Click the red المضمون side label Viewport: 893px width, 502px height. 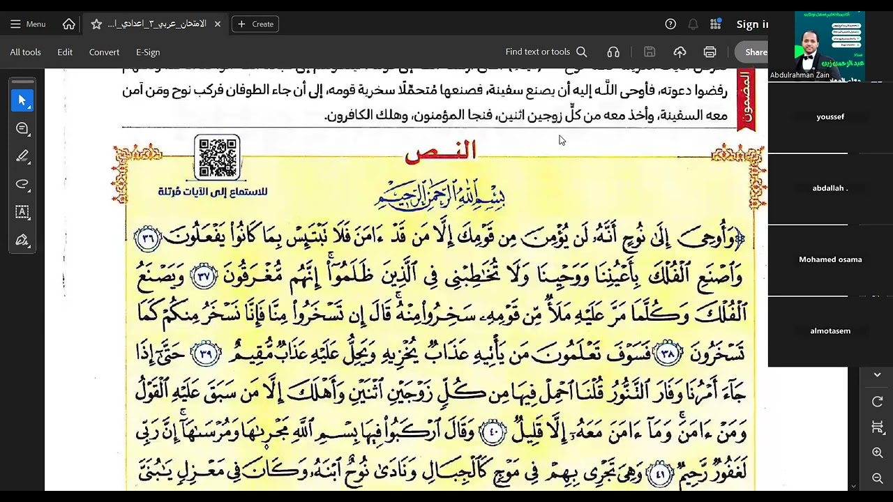pyautogui.click(x=746, y=100)
